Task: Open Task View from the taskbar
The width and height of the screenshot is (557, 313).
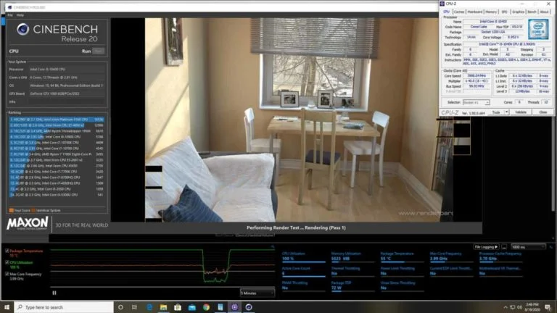Action: point(135,307)
